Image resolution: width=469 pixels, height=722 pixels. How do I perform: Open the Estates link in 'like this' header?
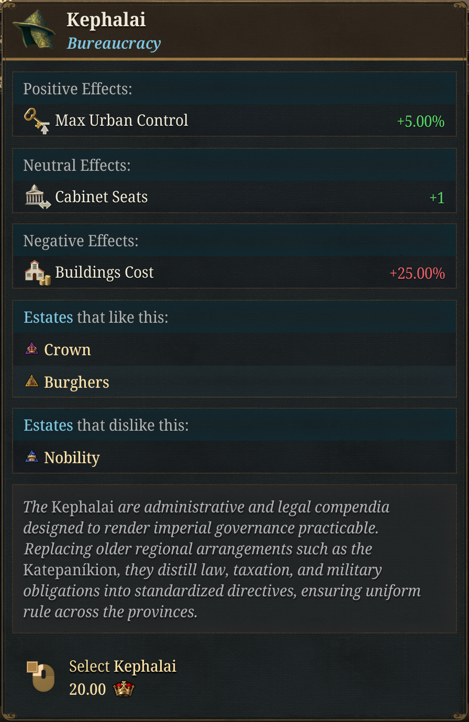point(48,318)
